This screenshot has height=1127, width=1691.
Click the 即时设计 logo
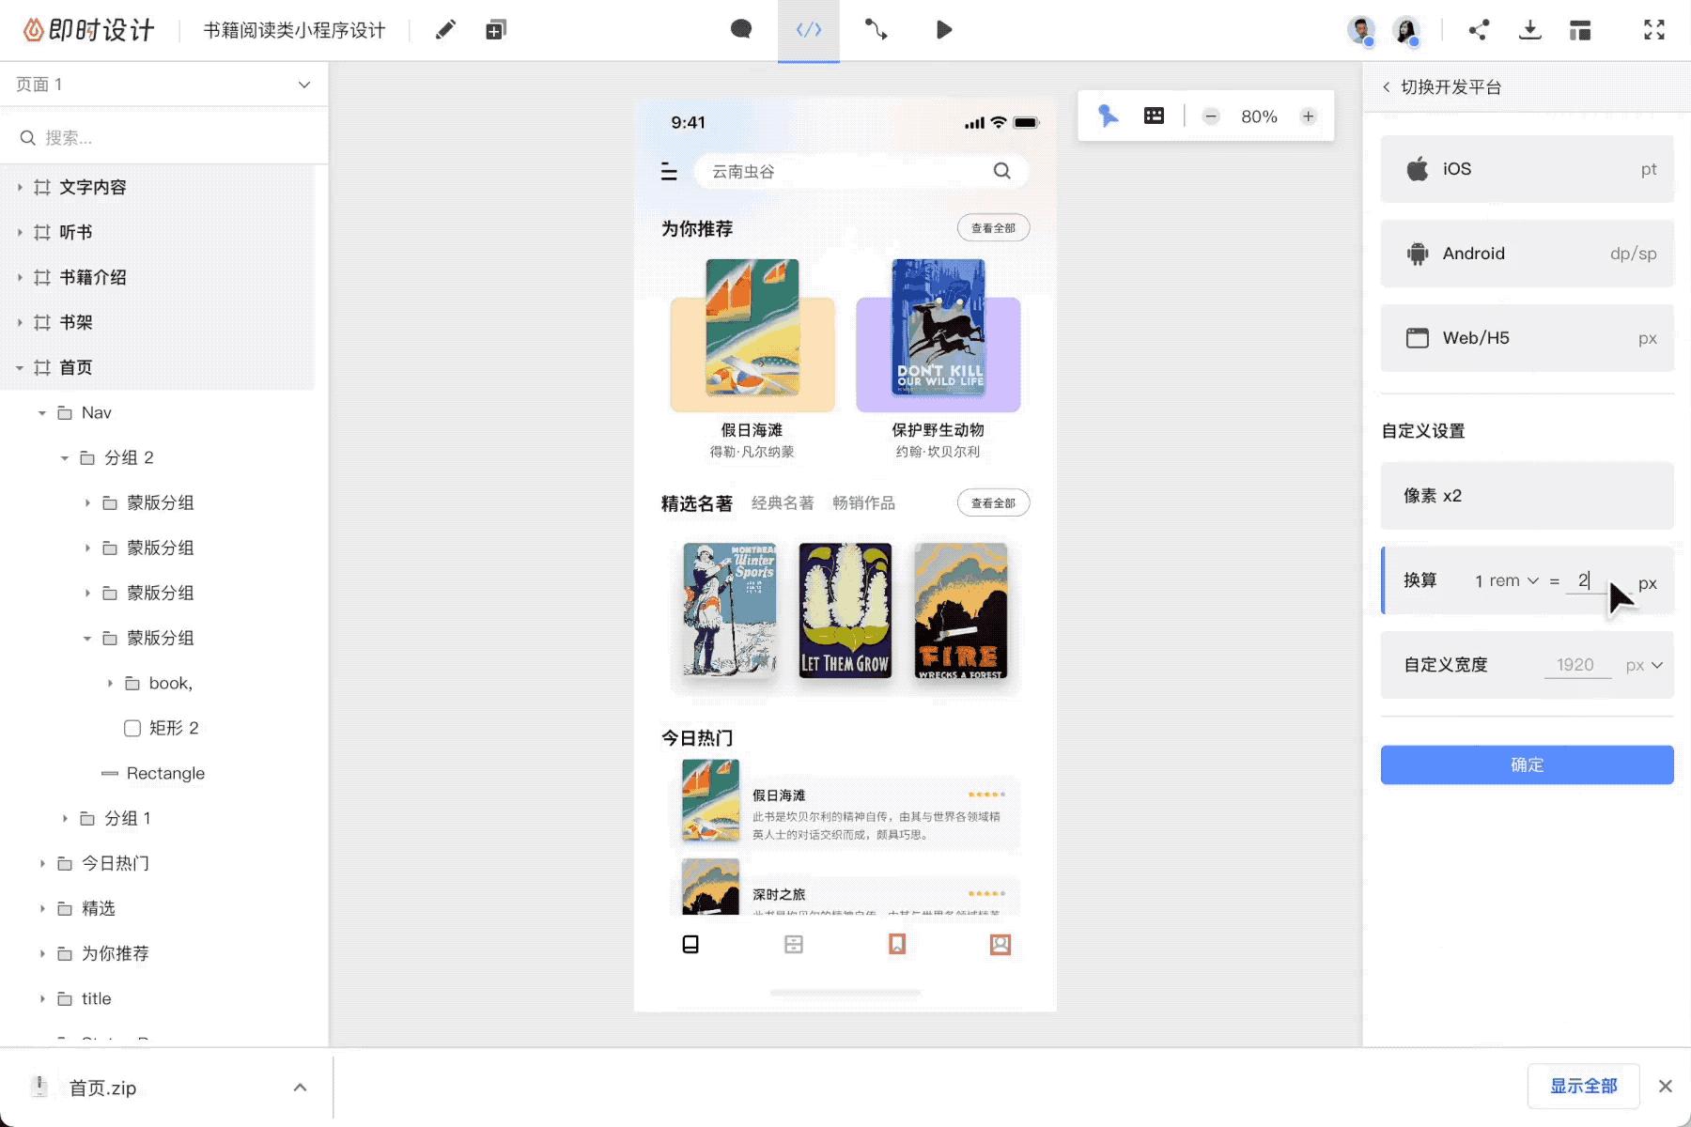click(88, 30)
